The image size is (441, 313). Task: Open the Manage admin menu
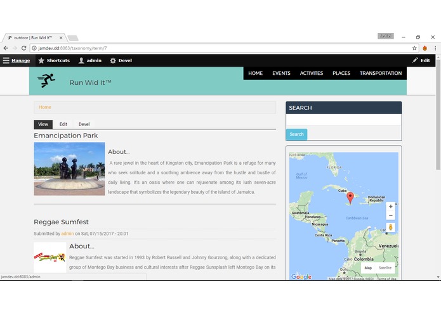16,61
